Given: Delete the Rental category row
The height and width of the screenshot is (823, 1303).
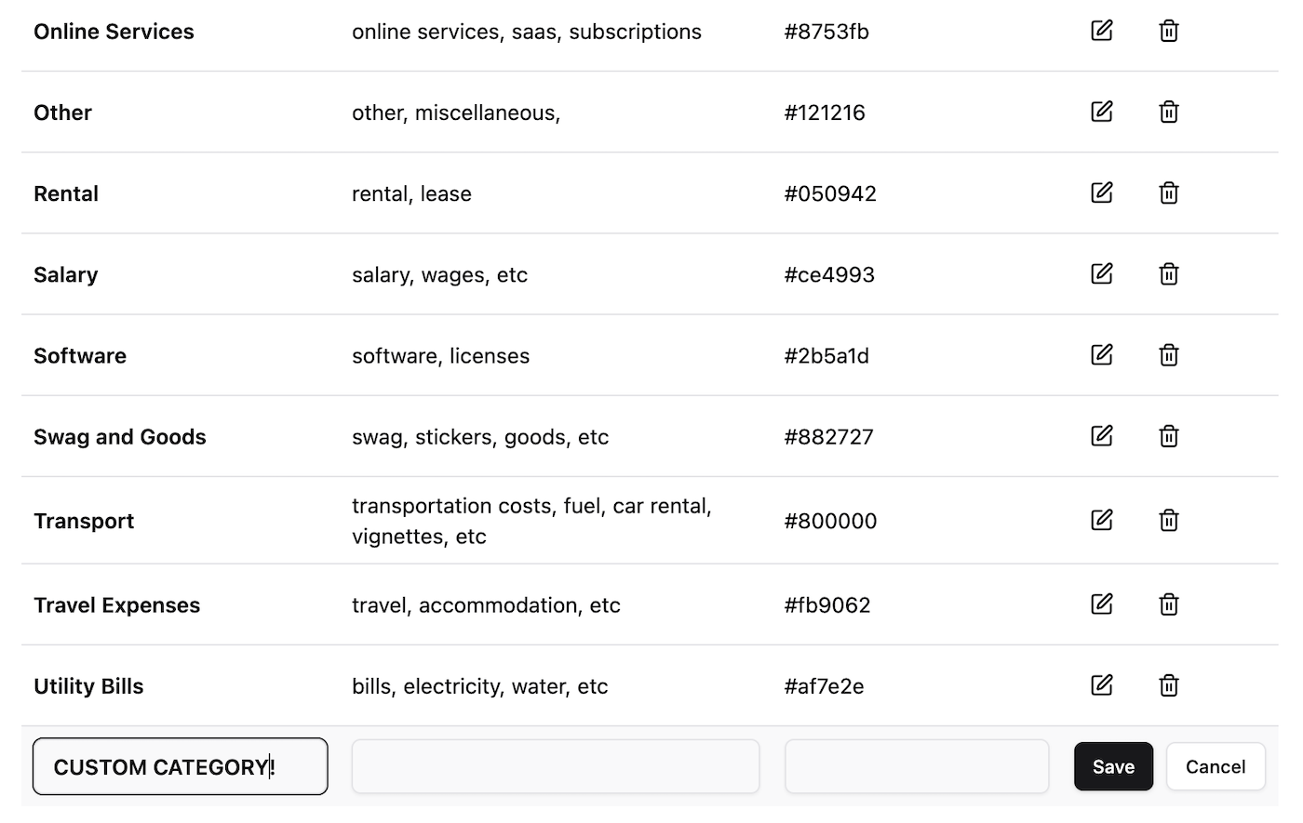Looking at the screenshot, I should coord(1169,192).
